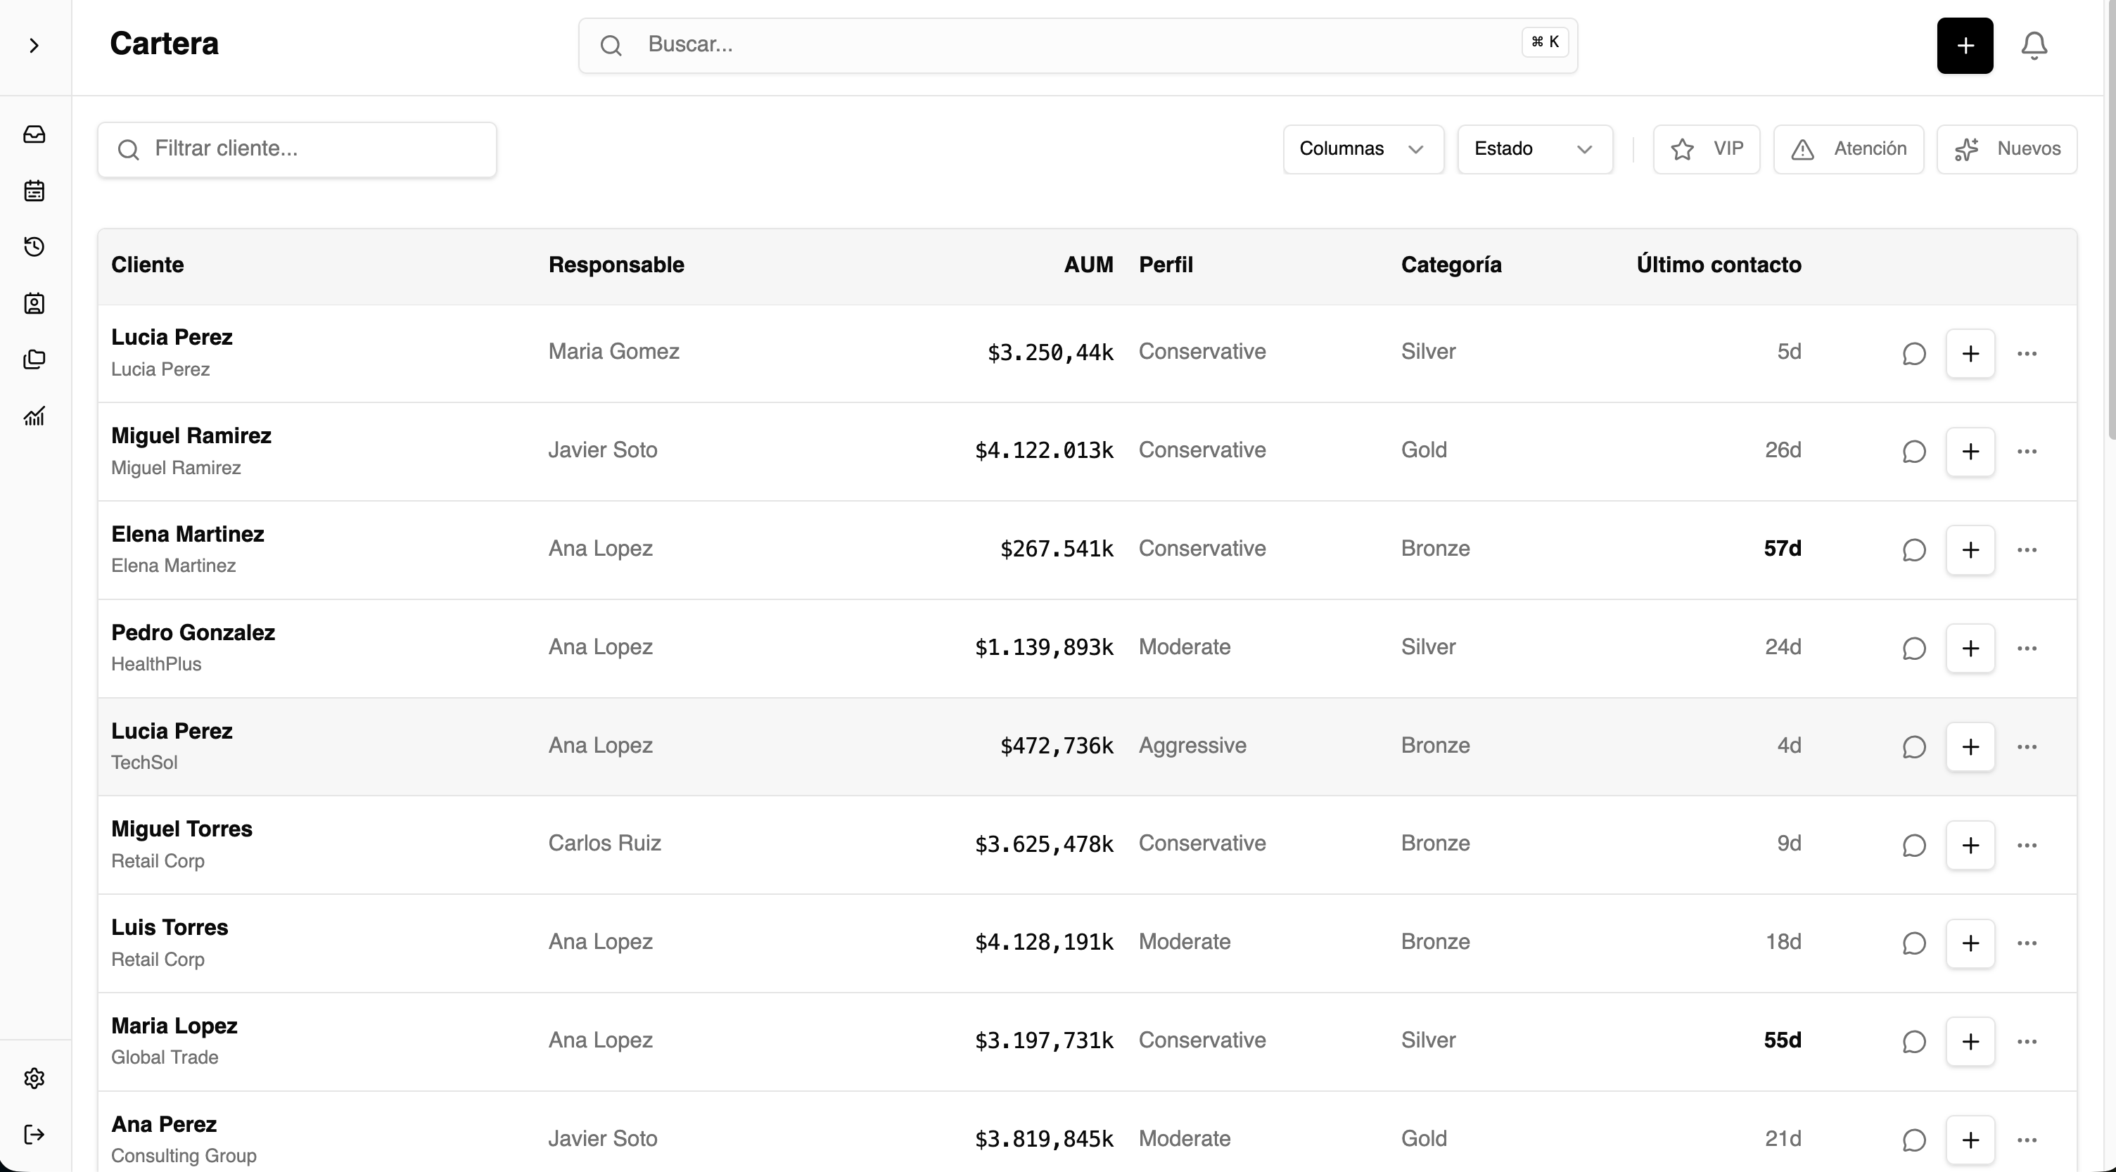This screenshot has height=1172, width=2116.
Task: Expand the sidebar with the chevron arrow
Action: click(x=34, y=45)
